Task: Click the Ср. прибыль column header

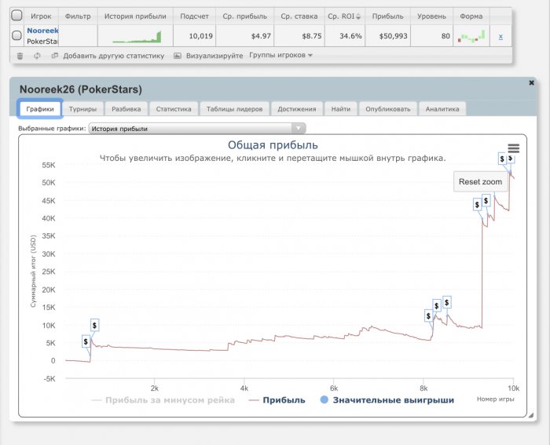Action: (245, 16)
